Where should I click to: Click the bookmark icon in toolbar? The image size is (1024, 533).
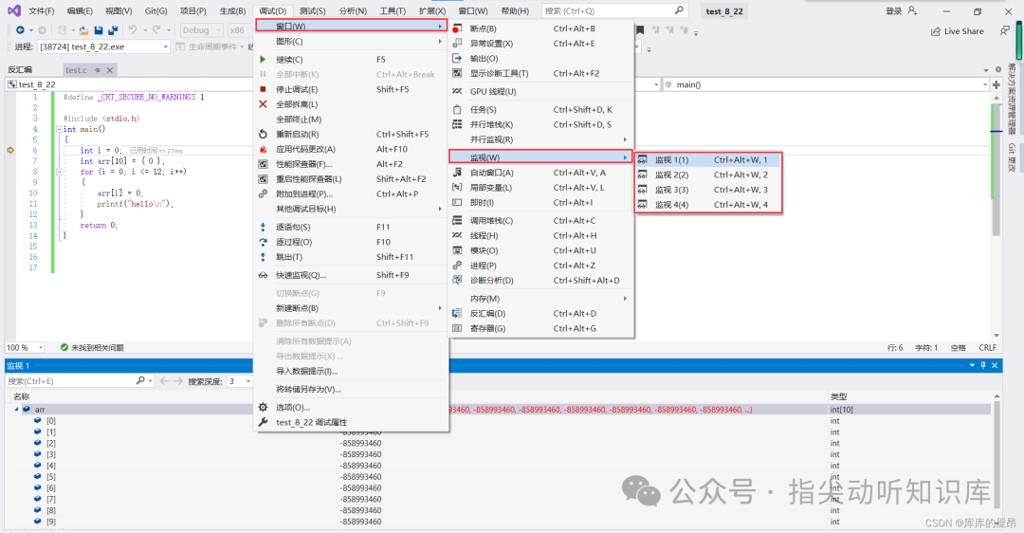[x=640, y=30]
